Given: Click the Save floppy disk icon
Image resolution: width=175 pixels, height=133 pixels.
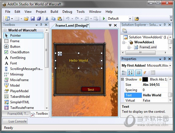Looking at the screenshot, I should pos(33,19).
